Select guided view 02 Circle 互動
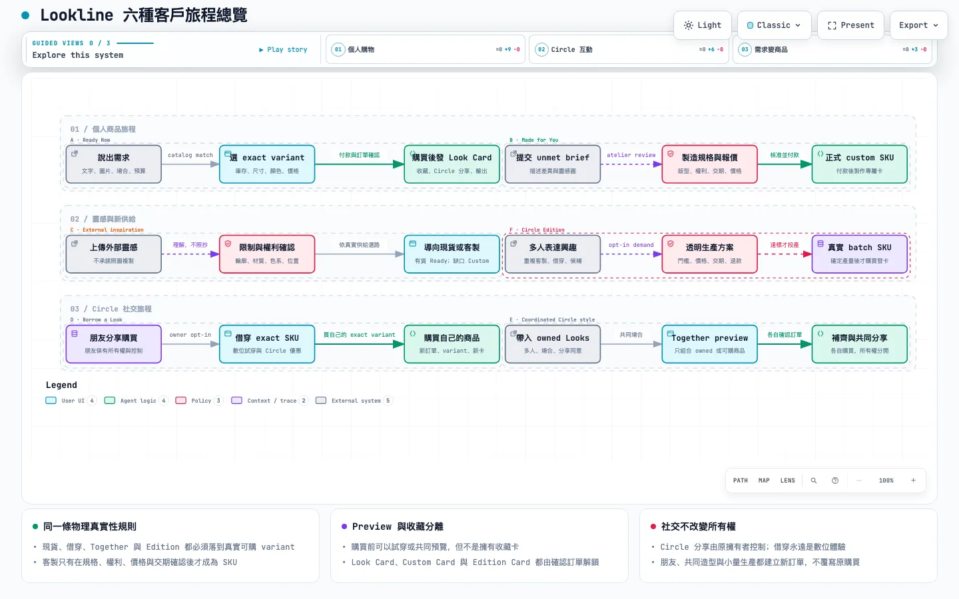 629,49
